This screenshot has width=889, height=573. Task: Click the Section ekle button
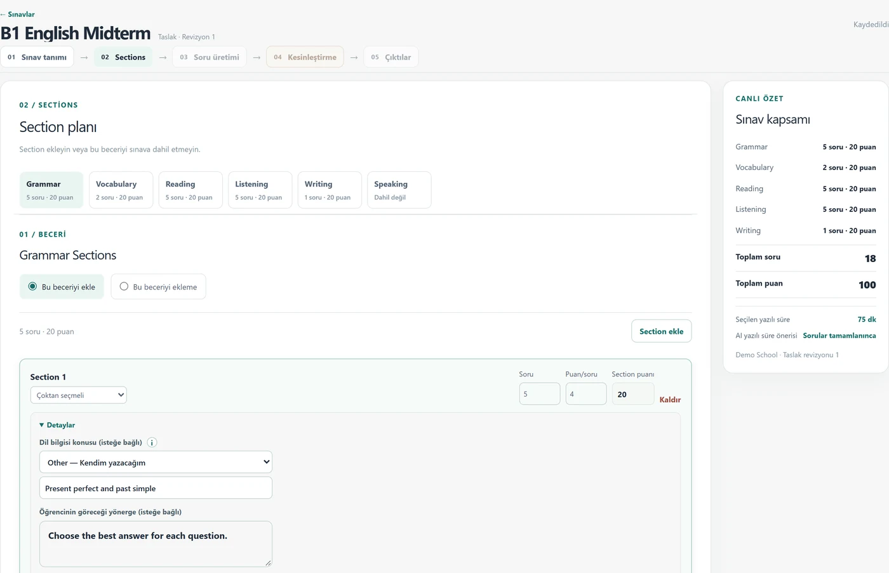661,331
